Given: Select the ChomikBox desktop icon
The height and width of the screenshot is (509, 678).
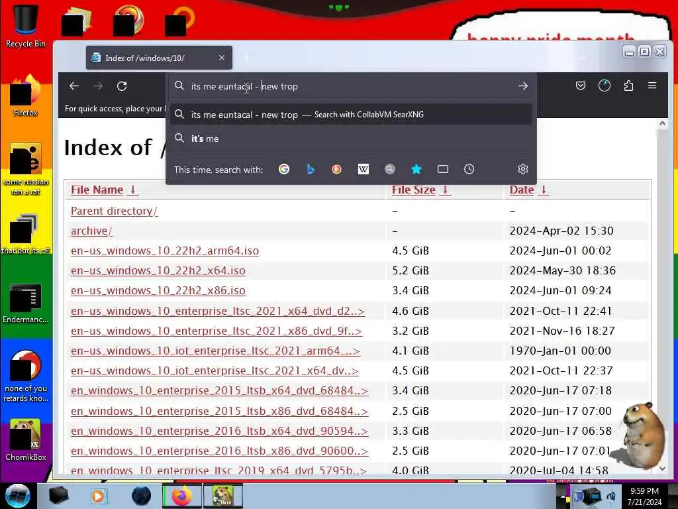Looking at the screenshot, I should point(26,440).
